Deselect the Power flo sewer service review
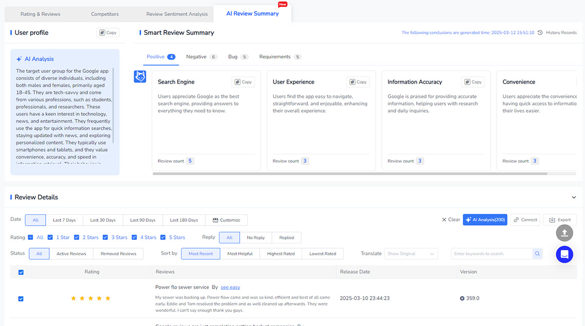Image resolution: width=585 pixels, height=326 pixels. tap(21, 299)
